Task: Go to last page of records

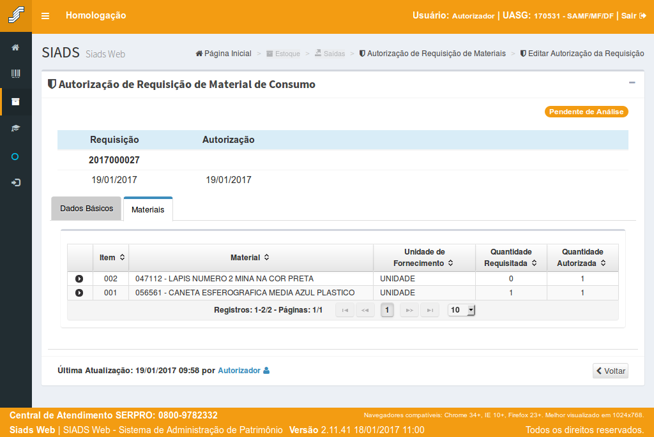Action: 430,310
